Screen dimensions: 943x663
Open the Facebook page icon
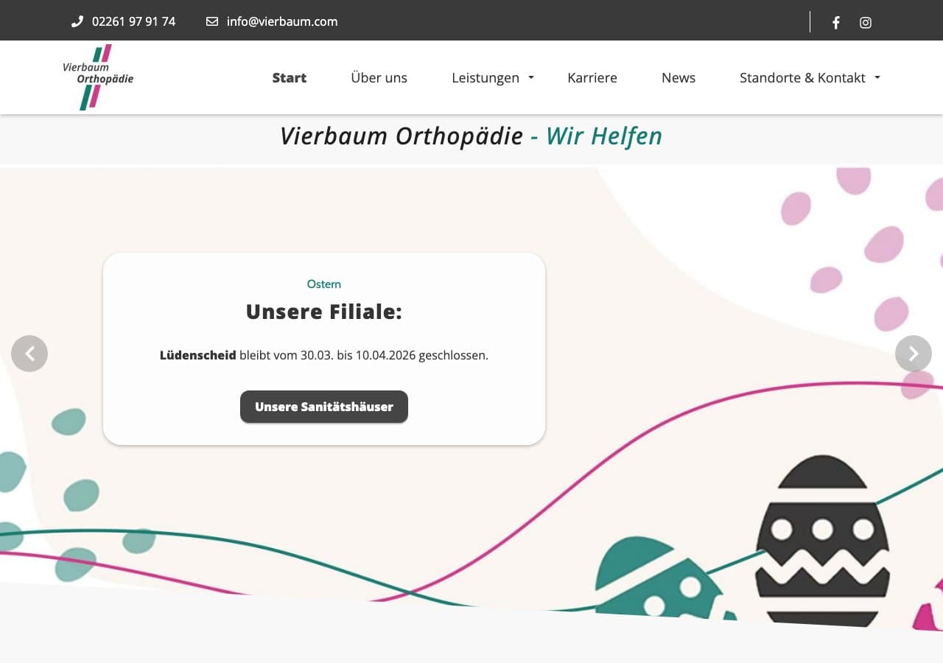click(835, 22)
